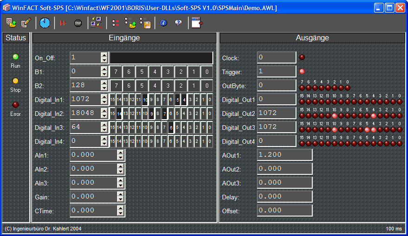Toggle bit 7 of B1
408x236 pixels.
point(116,72)
